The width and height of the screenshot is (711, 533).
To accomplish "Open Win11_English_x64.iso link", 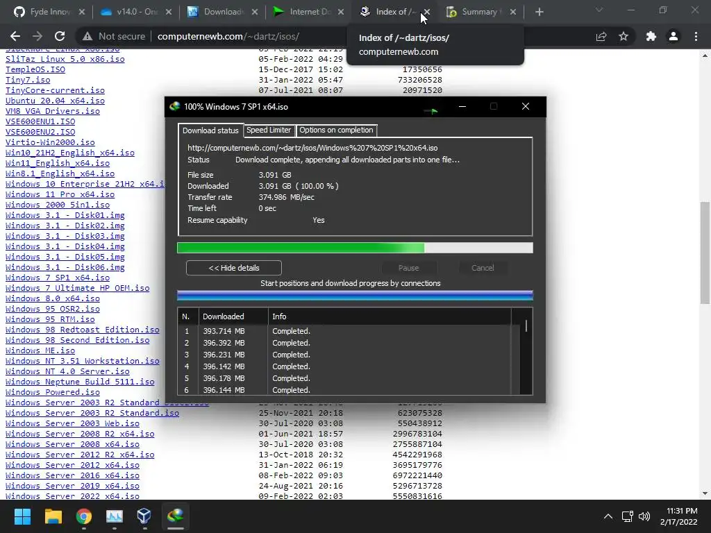I will [58, 163].
